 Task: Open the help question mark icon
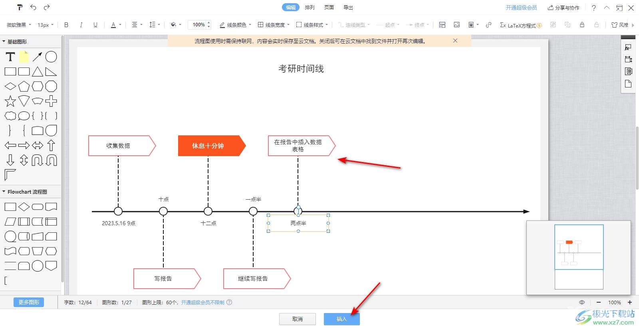click(x=594, y=8)
